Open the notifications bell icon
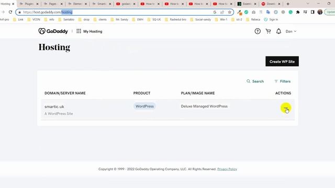Viewport: 335px width, 188px height. (278, 31)
